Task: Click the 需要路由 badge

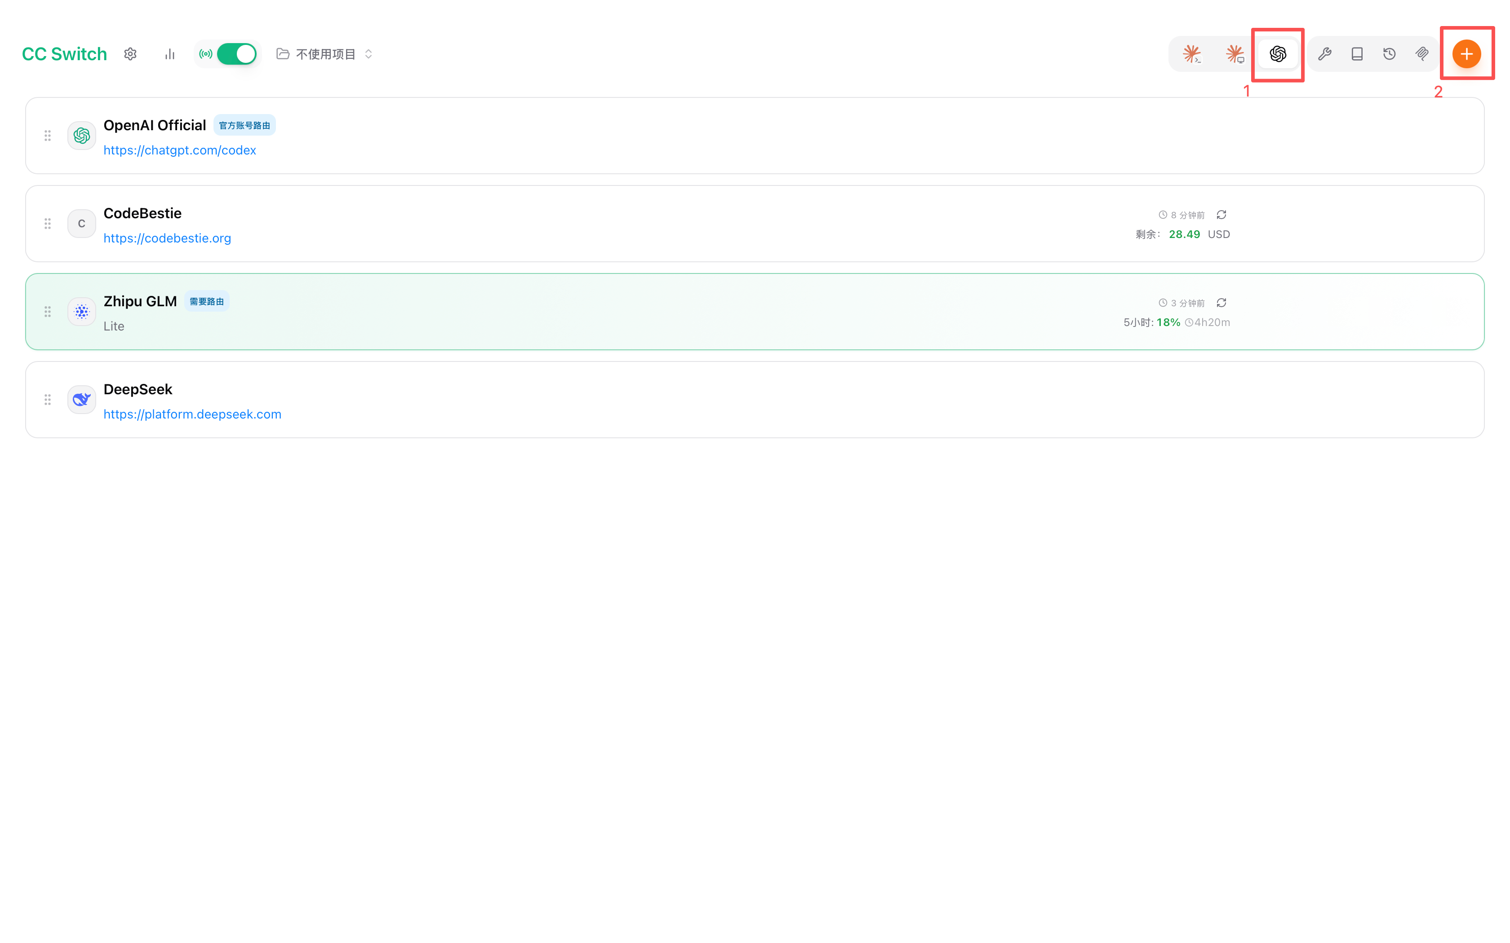Action: pos(207,301)
